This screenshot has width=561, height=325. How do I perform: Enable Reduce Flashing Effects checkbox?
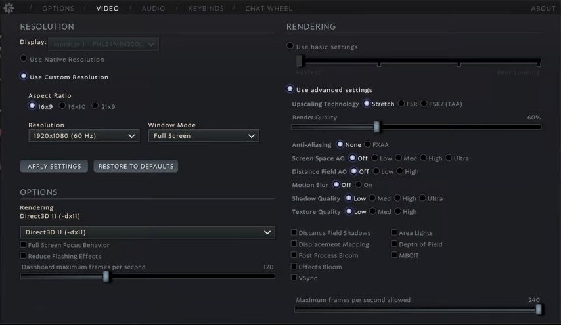[24, 256]
